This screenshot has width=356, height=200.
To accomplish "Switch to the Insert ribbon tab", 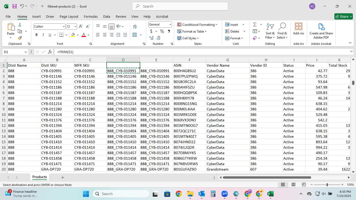I will click(x=36, y=16).
